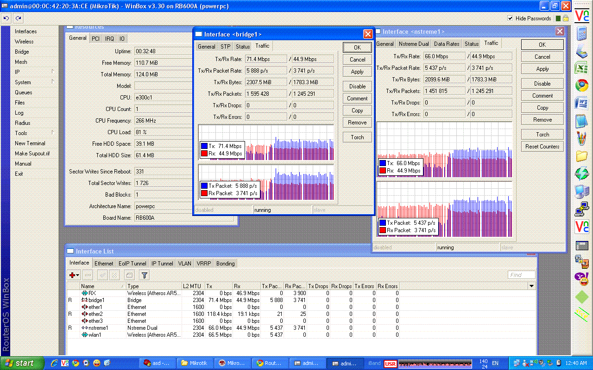Image resolution: width=593 pixels, height=370 pixels.
Task: Switch to STP tab in bridge1 dialog
Action: click(226, 47)
